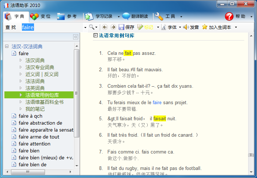This screenshot has height=178, width=257.
Task: Expand the 法法词典 triangle
Action: 20,81
